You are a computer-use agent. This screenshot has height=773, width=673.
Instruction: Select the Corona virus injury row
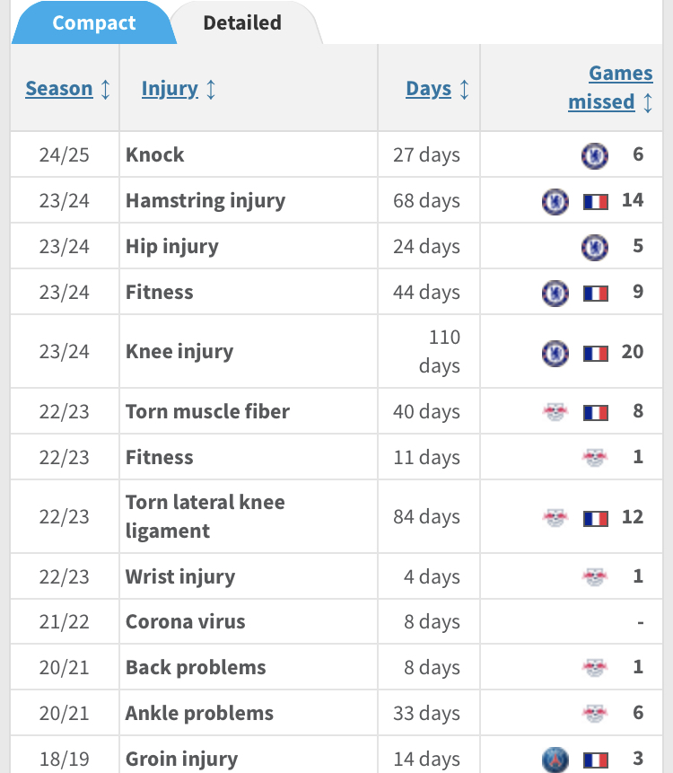pos(185,622)
